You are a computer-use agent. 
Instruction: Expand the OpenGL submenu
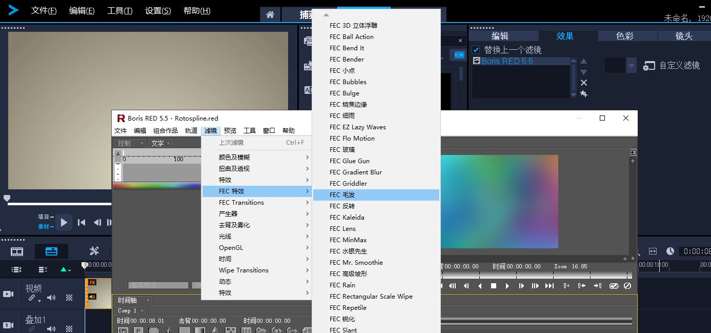257,247
